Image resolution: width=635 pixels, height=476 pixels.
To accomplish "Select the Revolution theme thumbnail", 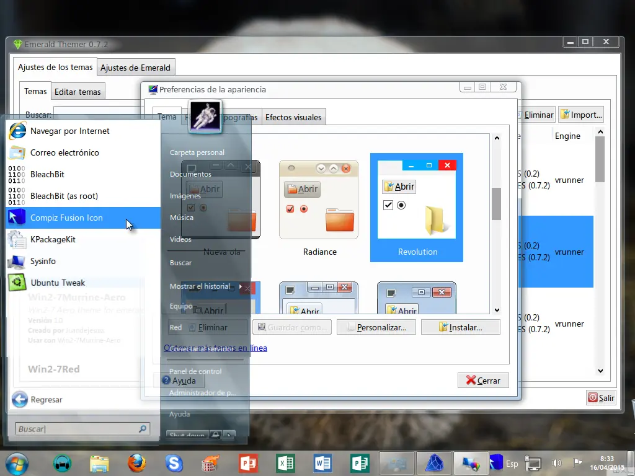I will point(417,208).
